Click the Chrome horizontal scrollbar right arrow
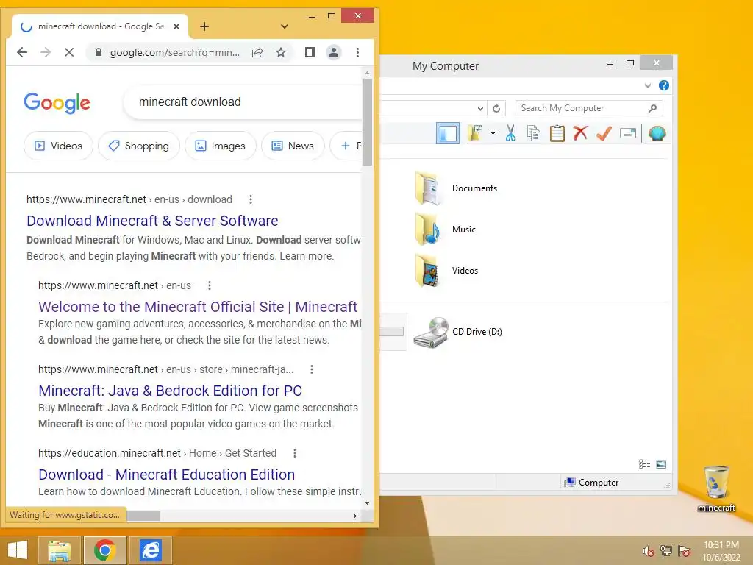 tap(355, 516)
